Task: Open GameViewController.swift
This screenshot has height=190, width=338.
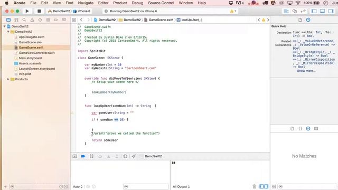Action: pos(36,53)
